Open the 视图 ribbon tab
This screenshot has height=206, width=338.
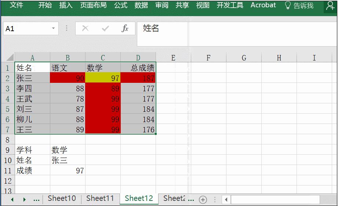click(x=203, y=5)
